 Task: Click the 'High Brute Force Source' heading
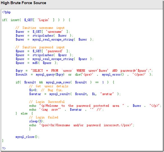tap(24, 3)
